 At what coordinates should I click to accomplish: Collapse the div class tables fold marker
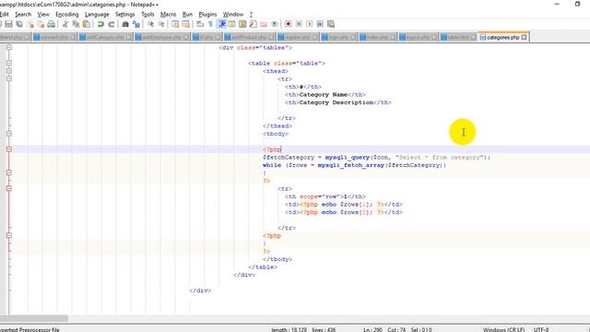9,47
